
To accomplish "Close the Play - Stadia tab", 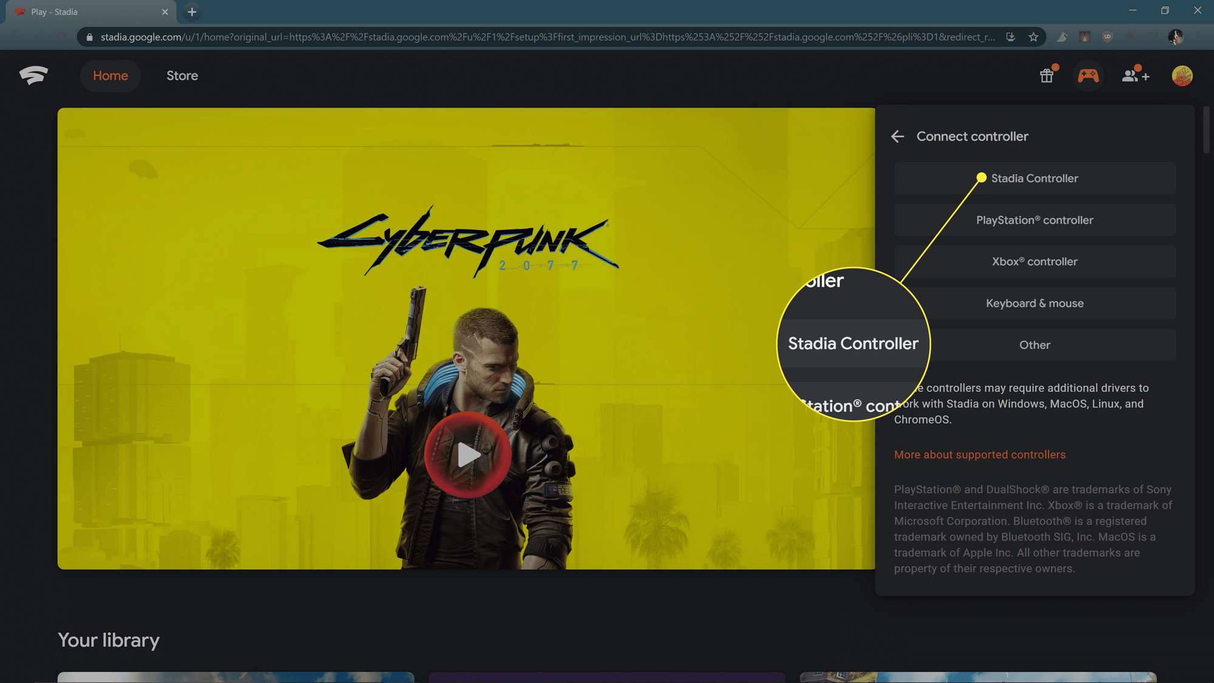I will (164, 12).
